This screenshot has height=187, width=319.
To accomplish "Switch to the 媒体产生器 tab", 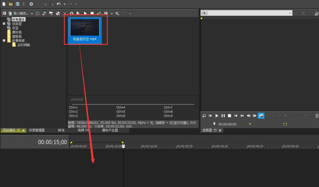I will click(x=110, y=130).
